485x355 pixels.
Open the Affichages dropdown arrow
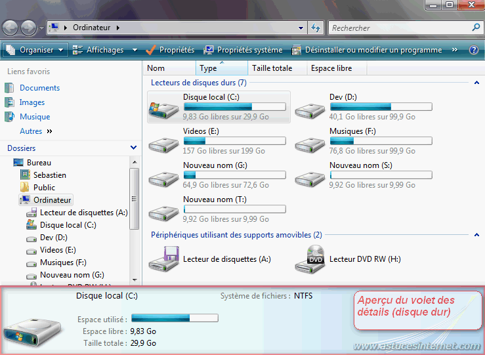[135, 50]
